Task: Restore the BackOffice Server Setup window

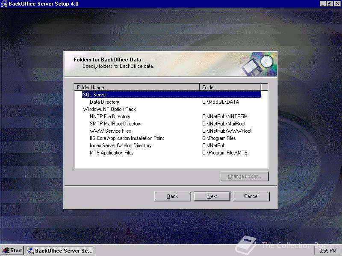Action: (x=330, y=4)
